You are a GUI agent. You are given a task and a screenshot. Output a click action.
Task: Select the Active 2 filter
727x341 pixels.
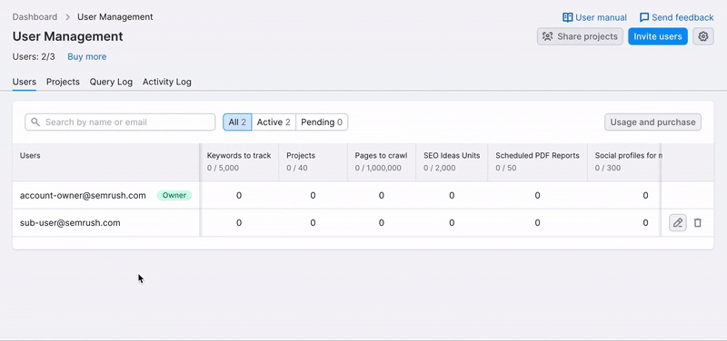pos(274,122)
